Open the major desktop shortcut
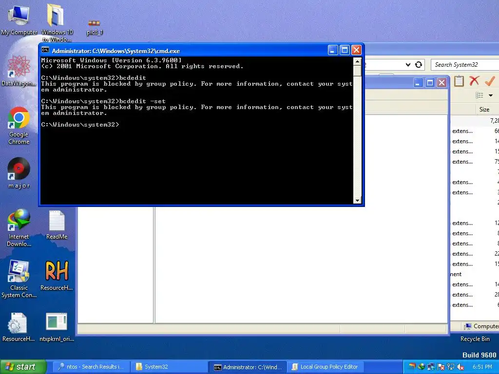This screenshot has height=374, width=499. pos(19,173)
